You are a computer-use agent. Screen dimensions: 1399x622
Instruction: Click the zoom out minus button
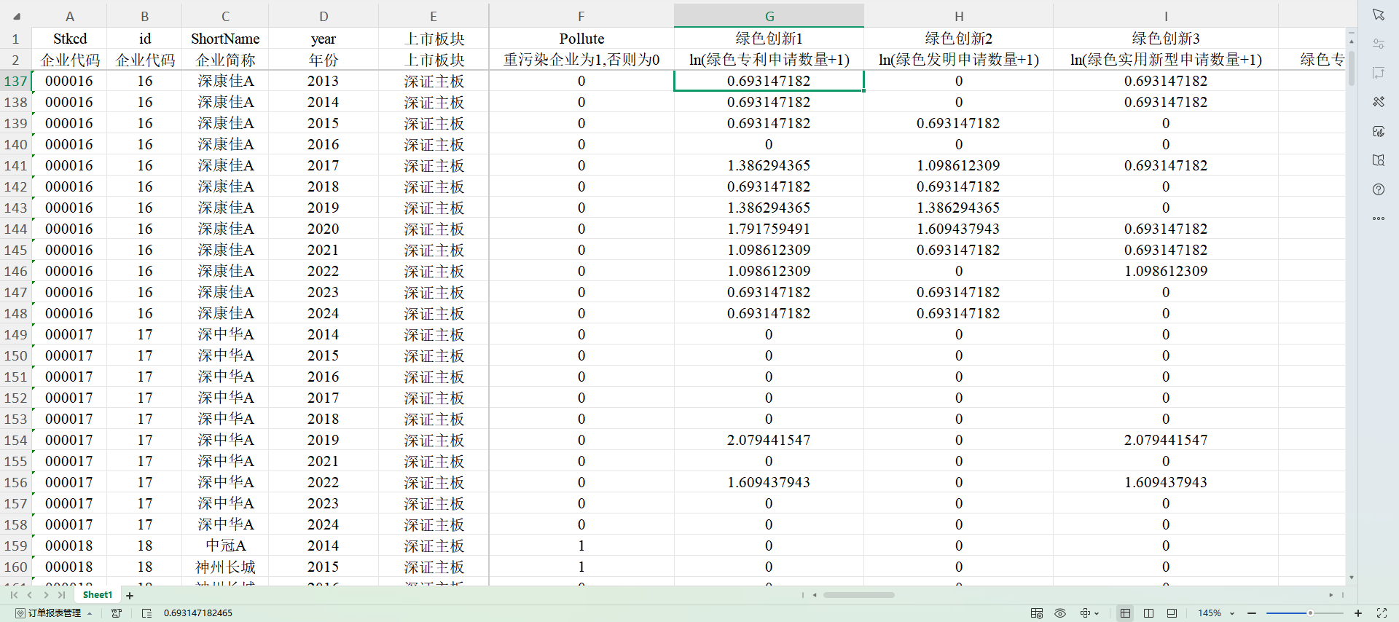pyautogui.click(x=1252, y=613)
